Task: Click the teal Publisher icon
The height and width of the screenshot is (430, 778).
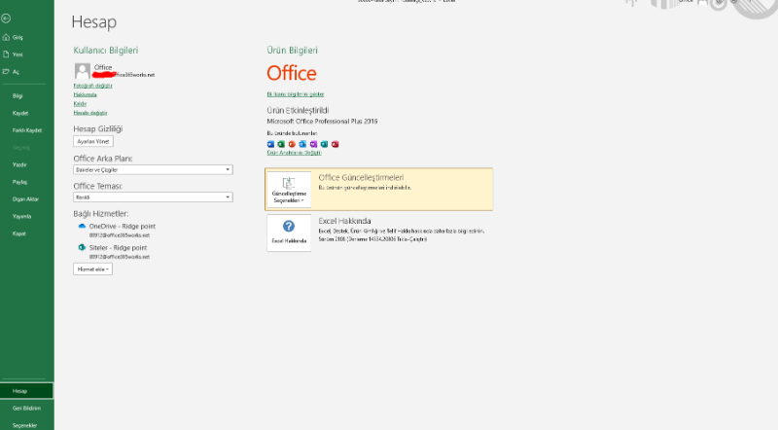Action: click(x=324, y=144)
